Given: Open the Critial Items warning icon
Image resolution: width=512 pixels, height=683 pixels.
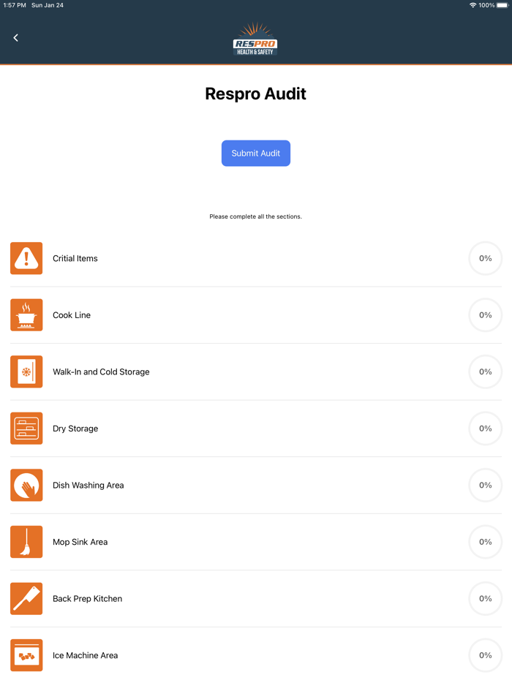Looking at the screenshot, I should (26, 258).
